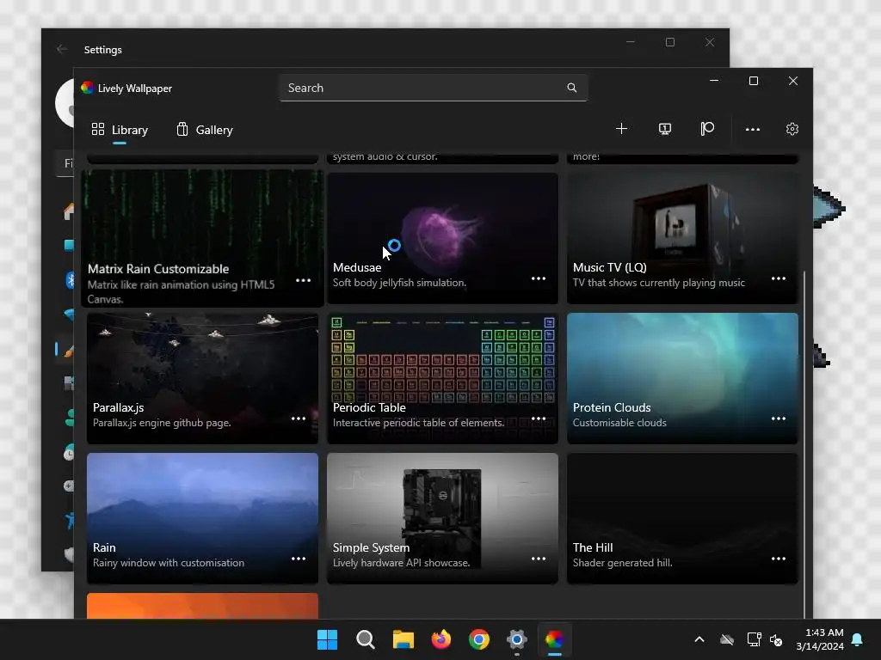Image resolution: width=881 pixels, height=660 pixels.
Task: Open Lively Wallpaper settings gear
Action: (792, 129)
